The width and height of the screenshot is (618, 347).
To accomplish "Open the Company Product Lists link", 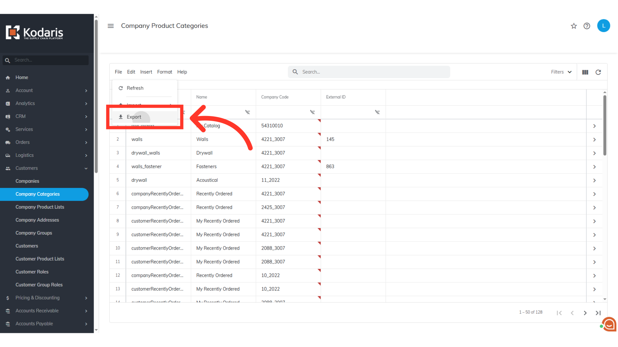I will click(x=40, y=207).
